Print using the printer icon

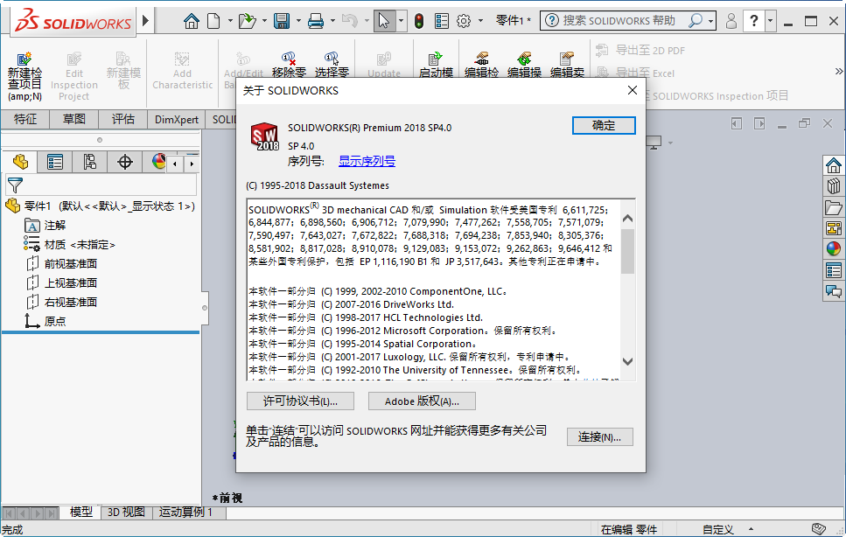[316, 21]
